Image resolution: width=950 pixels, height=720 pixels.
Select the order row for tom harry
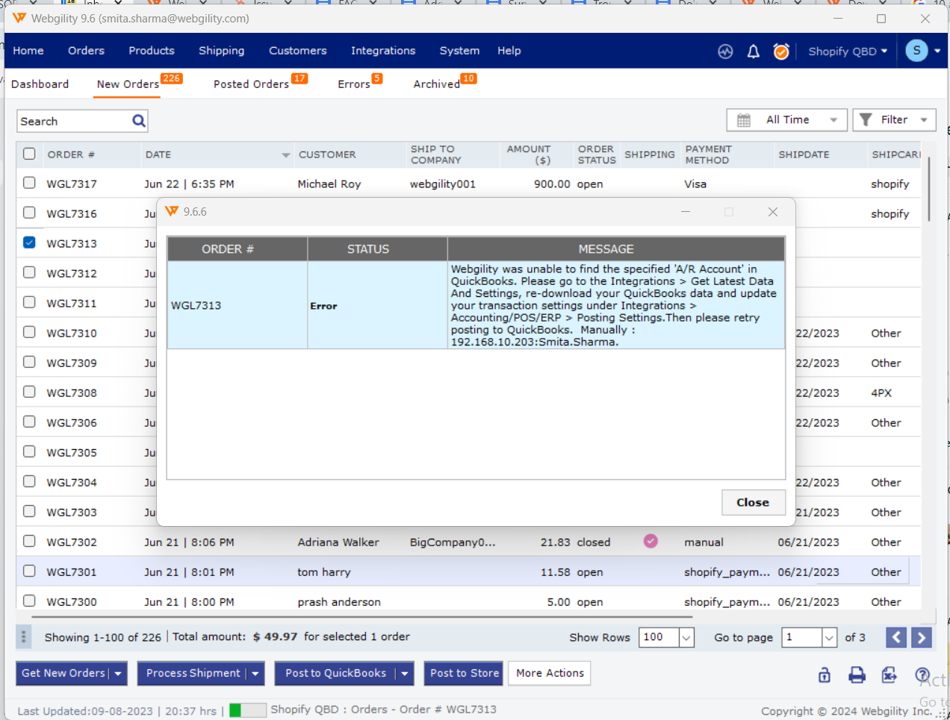tap(468, 572)
